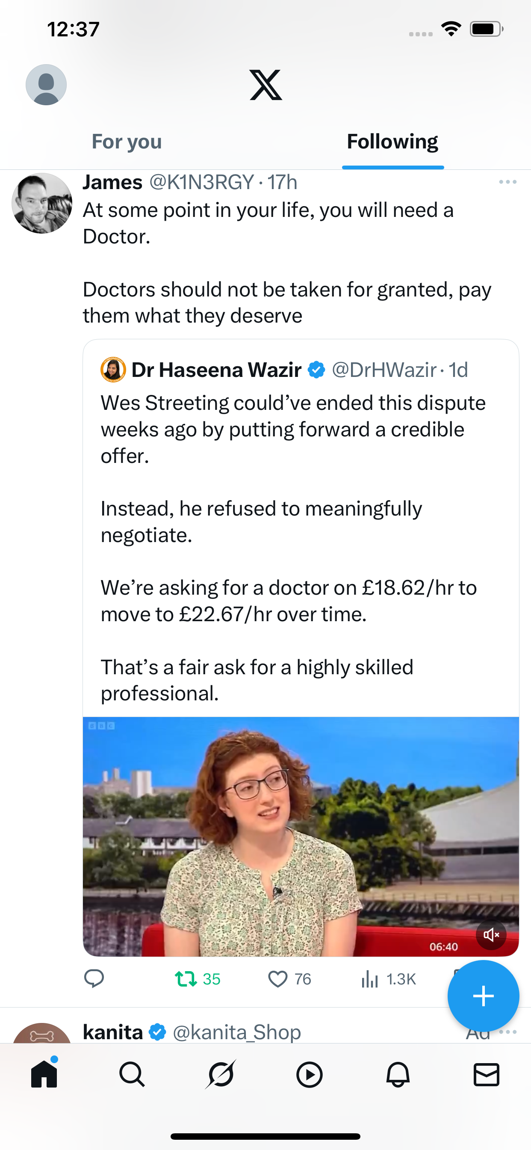Open the video tab play icon
This screenshot has width=531, height=1150.
(x=309, y=1074)
